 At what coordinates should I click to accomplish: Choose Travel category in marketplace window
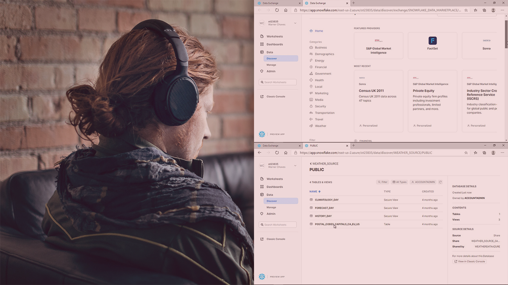[x=316, y=119]
